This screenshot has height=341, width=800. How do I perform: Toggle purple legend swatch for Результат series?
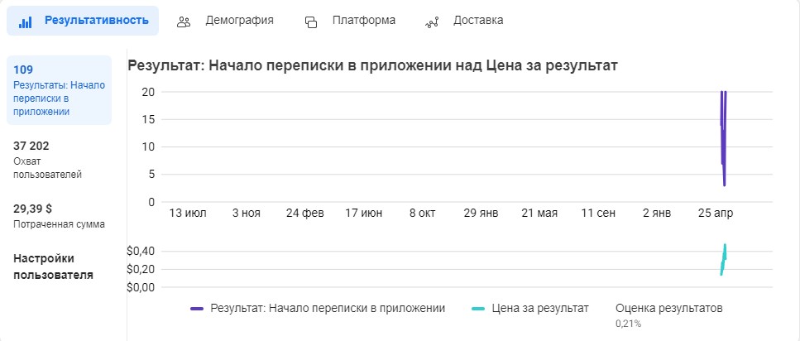pyautogui.click(x=197, y=309)
